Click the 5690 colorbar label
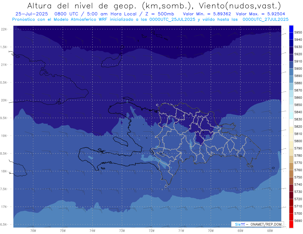 [298, 221]
